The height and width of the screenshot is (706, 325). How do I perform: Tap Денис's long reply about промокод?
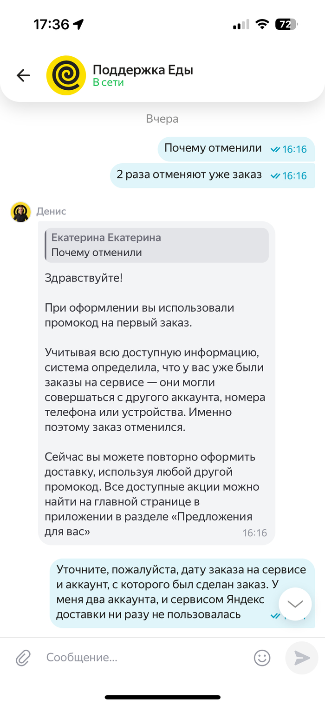coord(156,383)
